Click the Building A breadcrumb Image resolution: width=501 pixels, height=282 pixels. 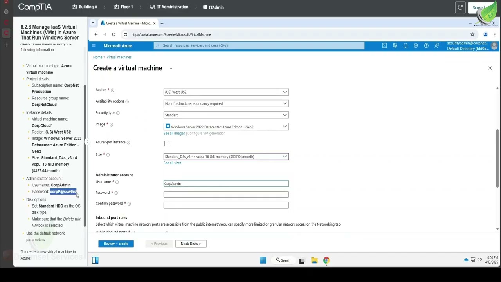tap(85, 7)
